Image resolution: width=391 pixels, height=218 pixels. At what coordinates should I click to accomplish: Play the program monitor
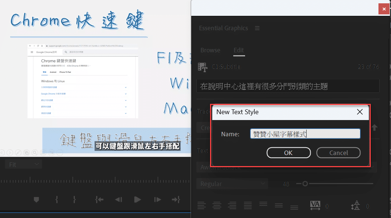coord(137,200)
